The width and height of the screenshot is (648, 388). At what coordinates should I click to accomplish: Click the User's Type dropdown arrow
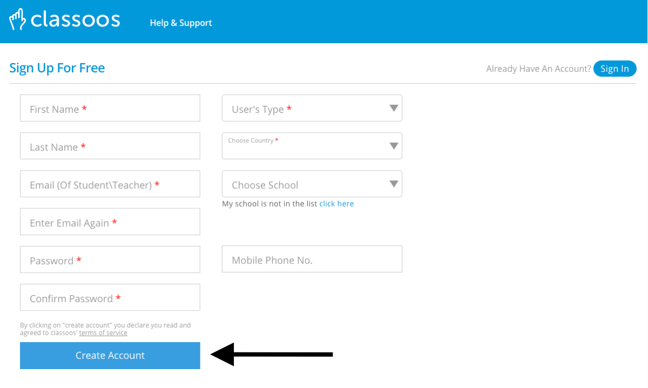click(x=394, y=108)
